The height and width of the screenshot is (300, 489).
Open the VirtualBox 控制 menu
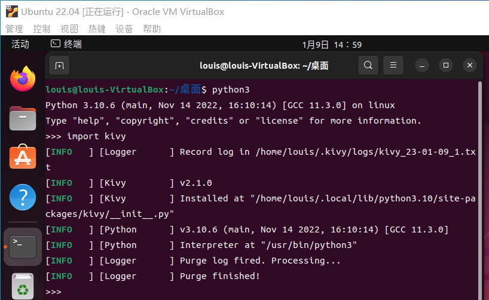pyautogui.click(x=42, y=29)
